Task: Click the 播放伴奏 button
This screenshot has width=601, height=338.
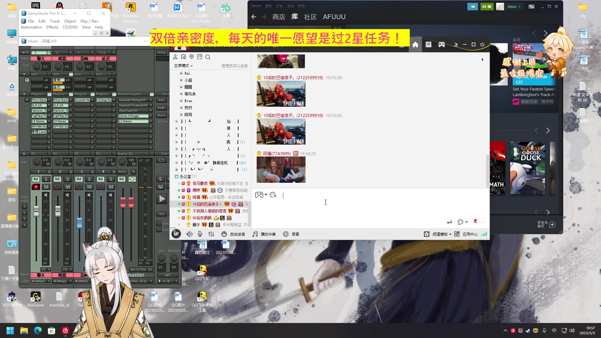Action: (x=264, y=234)
